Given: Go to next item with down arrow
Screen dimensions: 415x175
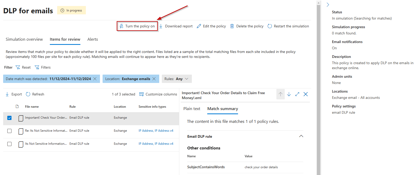Looking at the screenshot, I should [x=289, y=94].
